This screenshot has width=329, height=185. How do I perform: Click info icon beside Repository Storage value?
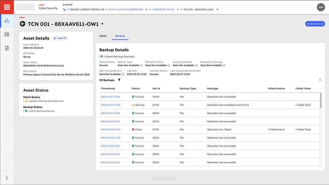(224, 65)
